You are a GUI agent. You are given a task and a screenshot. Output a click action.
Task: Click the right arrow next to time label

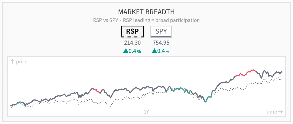[280, 112]
